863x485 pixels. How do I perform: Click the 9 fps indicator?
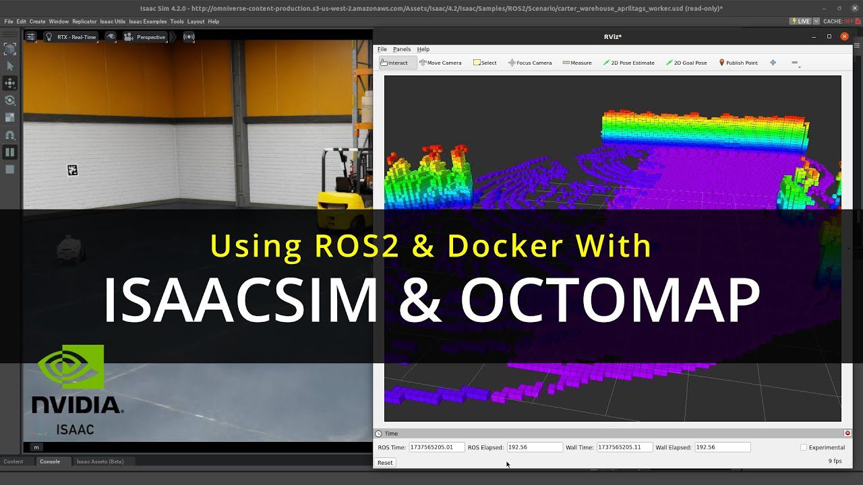point(835,461)
